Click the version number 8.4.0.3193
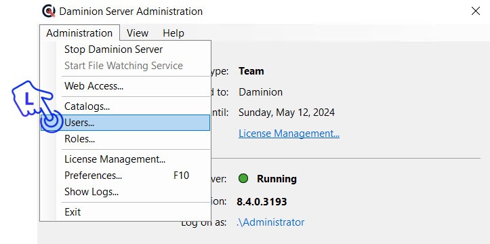This screenshot has width=490, height=244. coord(262,201)
